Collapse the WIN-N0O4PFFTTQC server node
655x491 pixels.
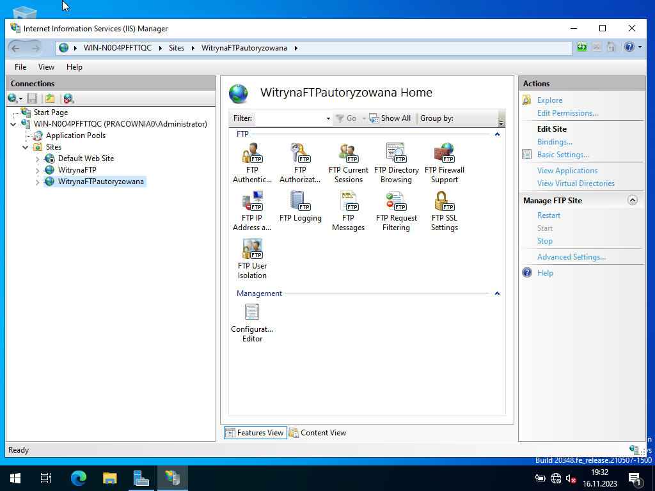coord(13,124)
